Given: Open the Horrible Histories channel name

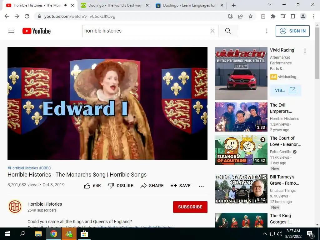Looking at the screenshot, I should click(45, 204).
